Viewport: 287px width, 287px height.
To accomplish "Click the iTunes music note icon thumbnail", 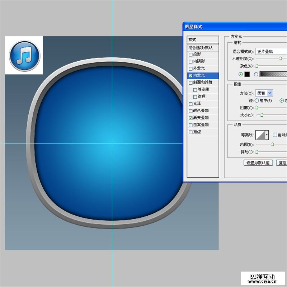I will click(24, 55).
